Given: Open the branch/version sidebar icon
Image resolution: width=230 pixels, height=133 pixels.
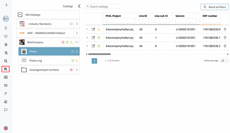Looking at the screenshot, I should (x=6, y=93).
